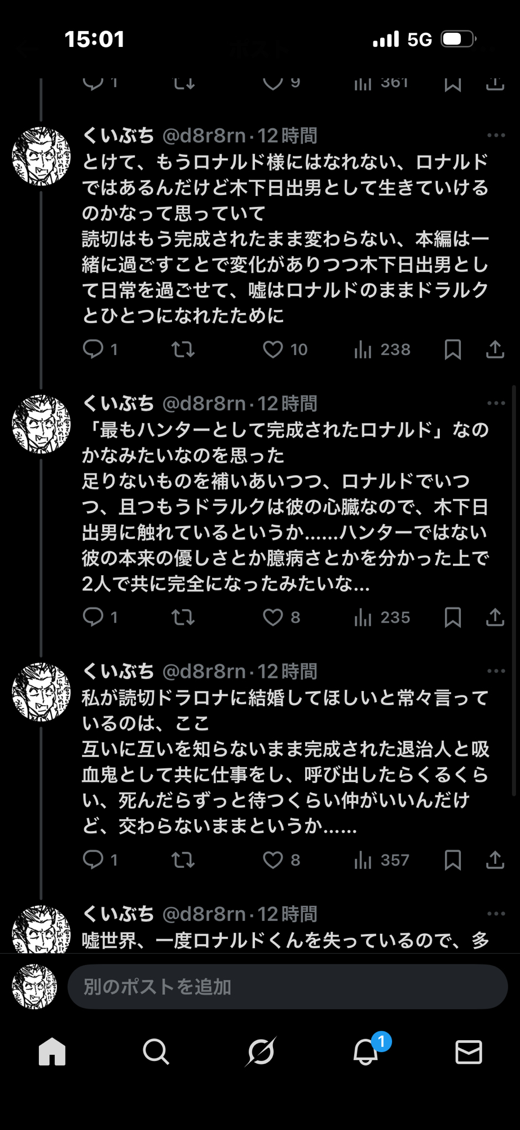Tap the 別のポストを追加 field
Screen dimensions: 520x1130
click(x=288, y=987)
